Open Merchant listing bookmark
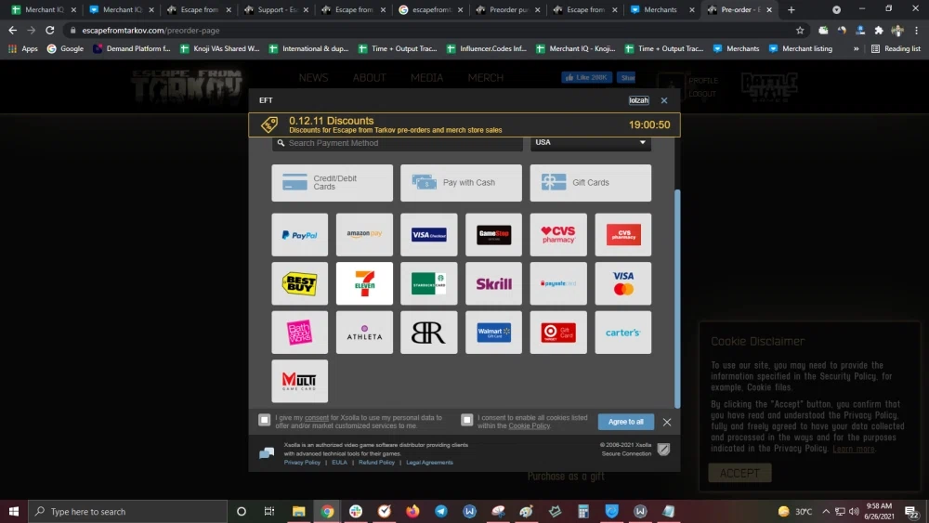 click(801, 48)
